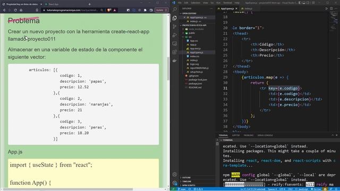Image resolution: width=340 pixels, height=191 pixels.
Task: Toggle primary sidebar layout button in title bar
Action: click(300, 3)
